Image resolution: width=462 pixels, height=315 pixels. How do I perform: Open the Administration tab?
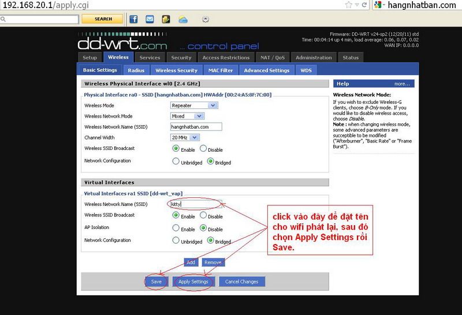[x=314, y=58]
